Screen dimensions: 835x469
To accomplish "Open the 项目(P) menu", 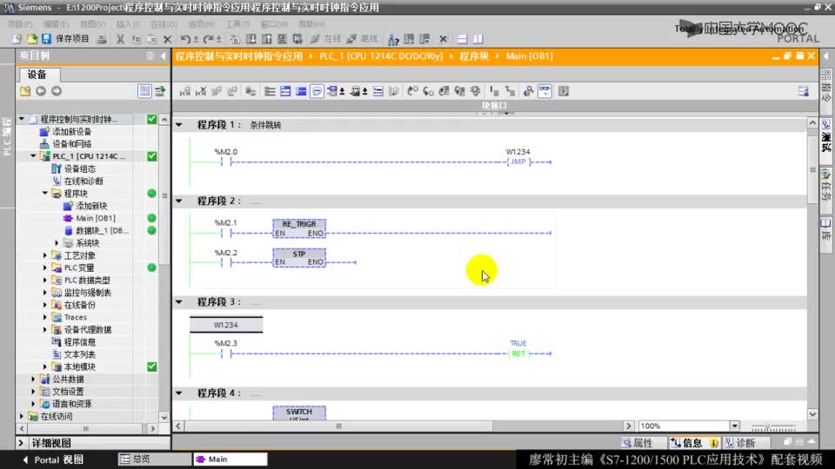I will (20, 24).
